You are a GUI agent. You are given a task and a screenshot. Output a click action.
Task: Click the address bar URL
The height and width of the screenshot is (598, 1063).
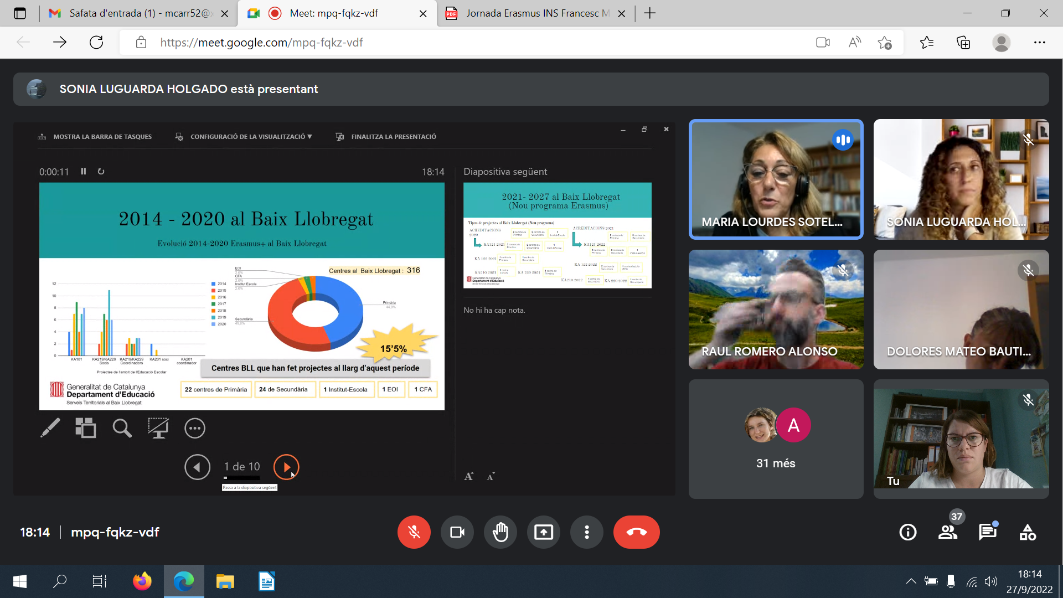click(261, 43)
